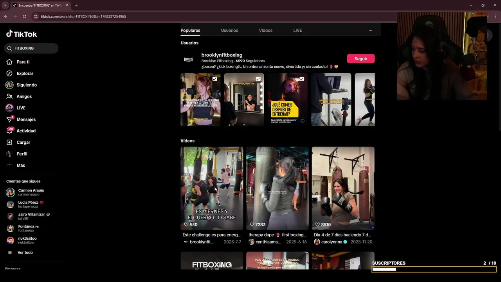The image size is (501, 282).
Task: Click the Suscriptores progress bar overlay
Action: [x=434, y=269]
